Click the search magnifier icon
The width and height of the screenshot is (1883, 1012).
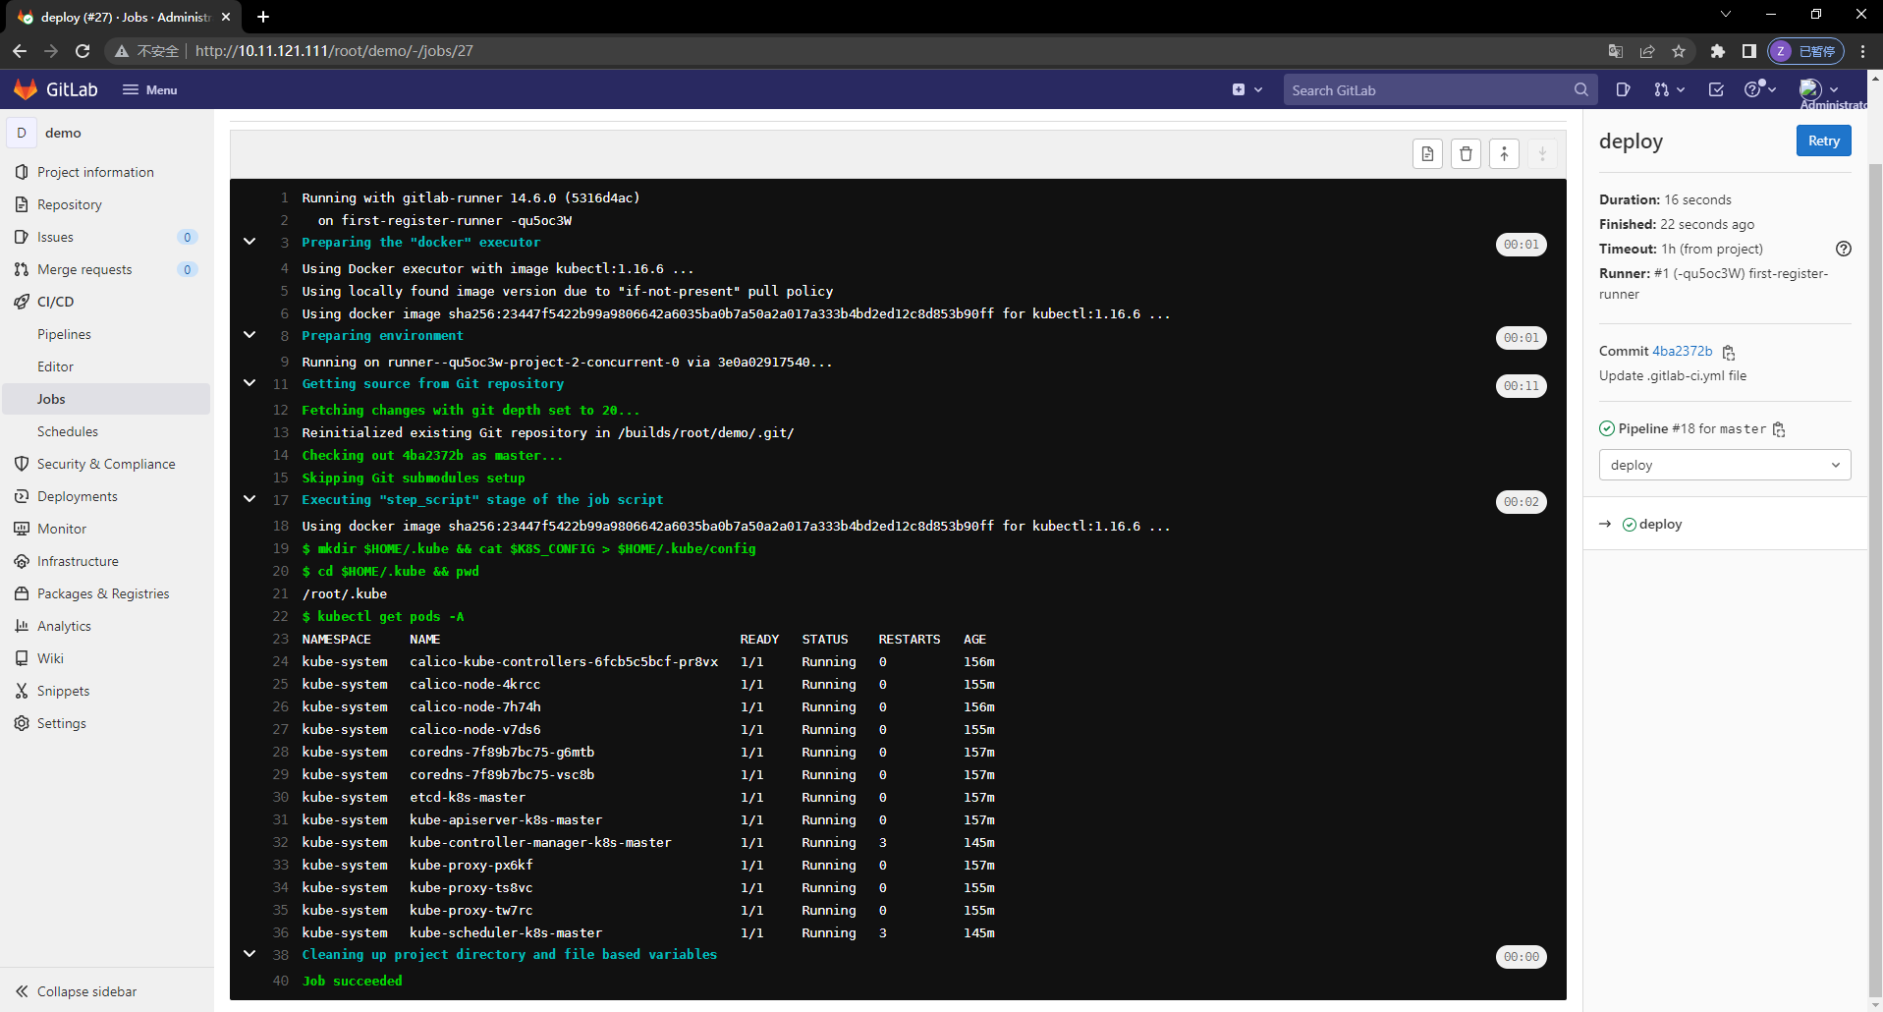(x=1580, y=89)
